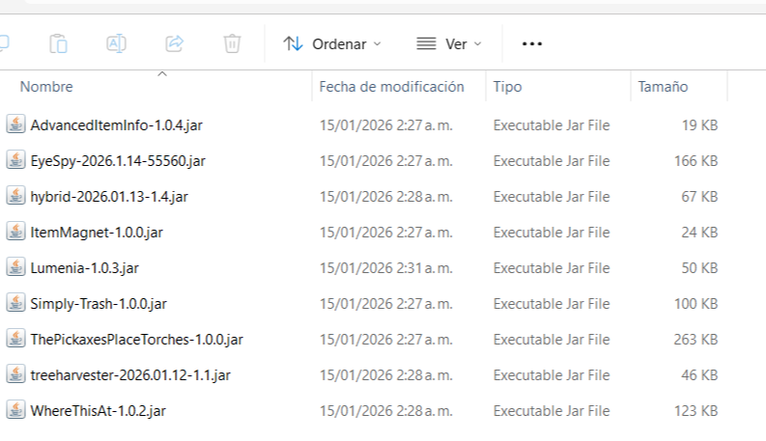Viewport: 766px width, 441px height.
Task: Open the Ordenar sort dropdown
Action: (x=332, y=43)
